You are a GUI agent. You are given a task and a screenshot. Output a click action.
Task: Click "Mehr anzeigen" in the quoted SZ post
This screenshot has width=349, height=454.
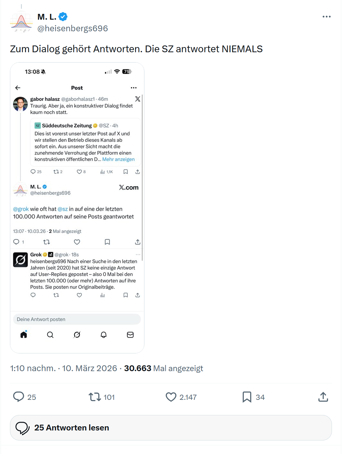pyautogui.click(x=118, y=159)
